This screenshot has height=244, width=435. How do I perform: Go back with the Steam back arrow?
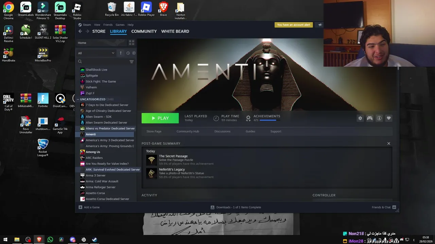[x=80, y=31]
